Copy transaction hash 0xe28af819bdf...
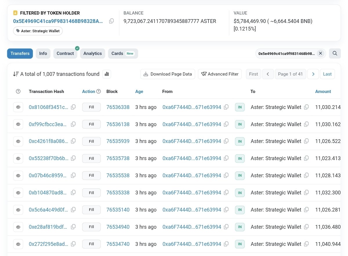 click(73, 227)
